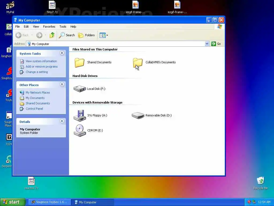Open the Back history dropdown arrow
Viewport: 274px width, 206px height.
pyautogui.click(x=32, y=35)
